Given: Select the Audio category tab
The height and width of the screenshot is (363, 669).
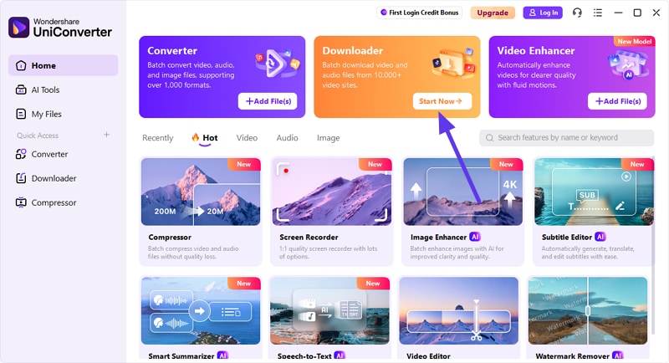Looking at the screenshot, I should coord(287,138).
